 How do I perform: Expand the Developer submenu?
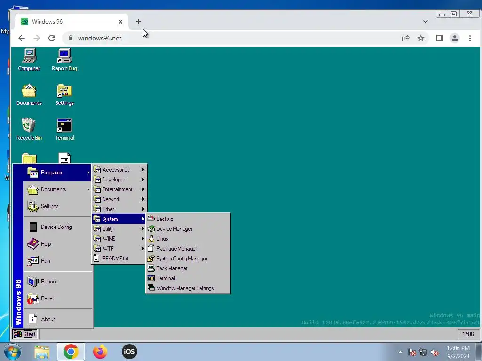point(119,179)
